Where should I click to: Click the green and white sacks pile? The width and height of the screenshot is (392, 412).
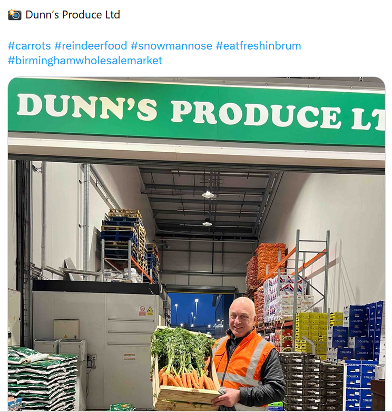pyautogui.click(x=42, y=378)
